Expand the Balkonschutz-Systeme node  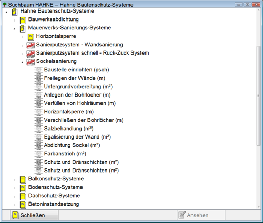pyautogui.click(x=15, y=180)
